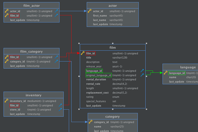Click the name column in category table
Screen dimensions: 198x132
point(98,126)
